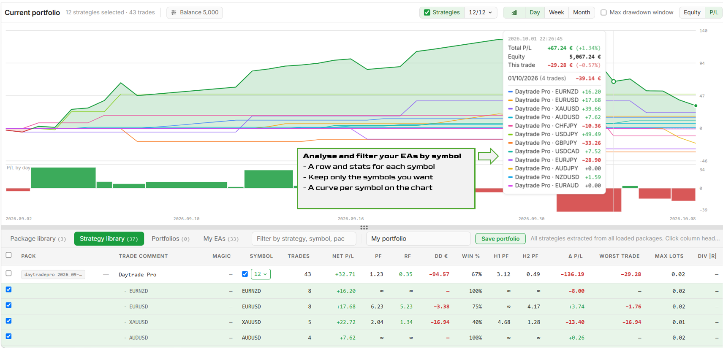Sort by MAGIC column header
Screen dimensions: 723x349
tap(222, 256)
